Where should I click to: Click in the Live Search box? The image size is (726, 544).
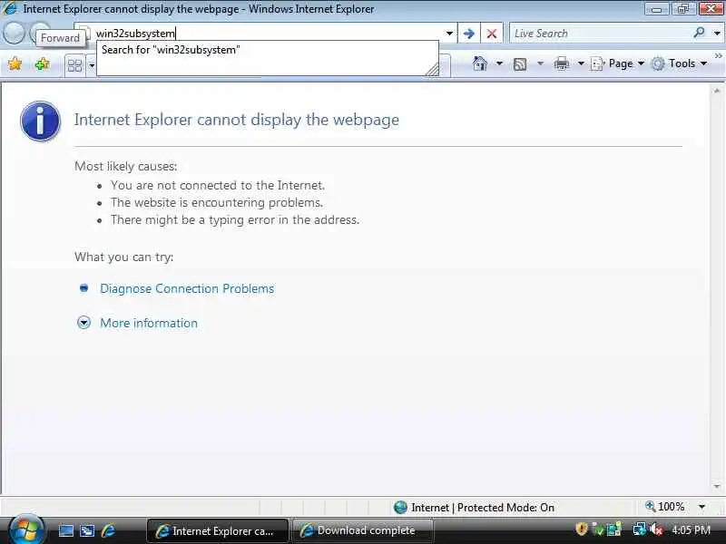point(600,34)
